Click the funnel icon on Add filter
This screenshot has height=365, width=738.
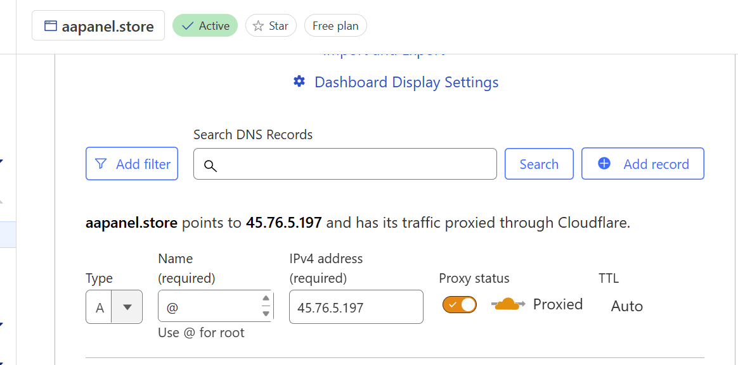tap(101, 164)
